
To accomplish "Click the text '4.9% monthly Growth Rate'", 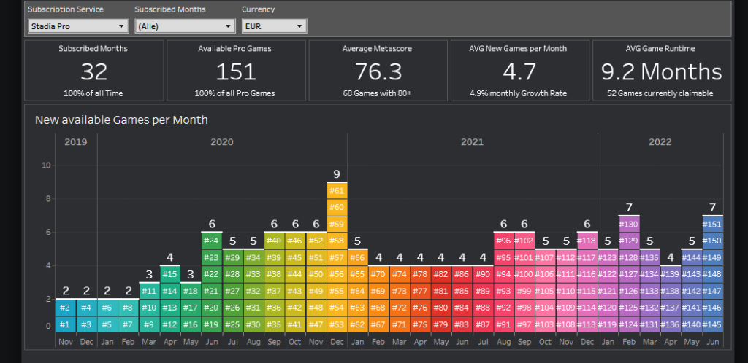I will (x=519, y=93).
